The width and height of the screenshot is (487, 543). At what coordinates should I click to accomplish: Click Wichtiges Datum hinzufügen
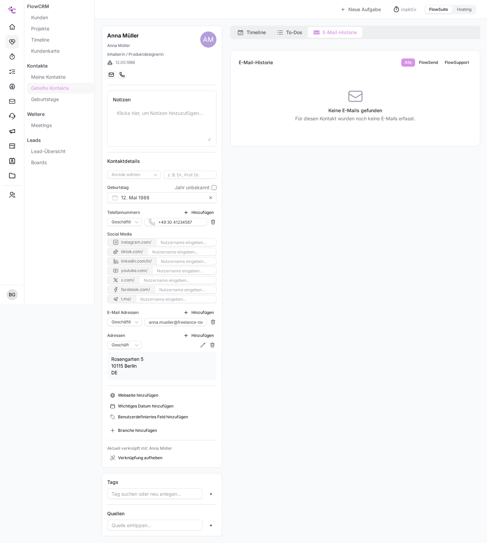tap(142, 406)
